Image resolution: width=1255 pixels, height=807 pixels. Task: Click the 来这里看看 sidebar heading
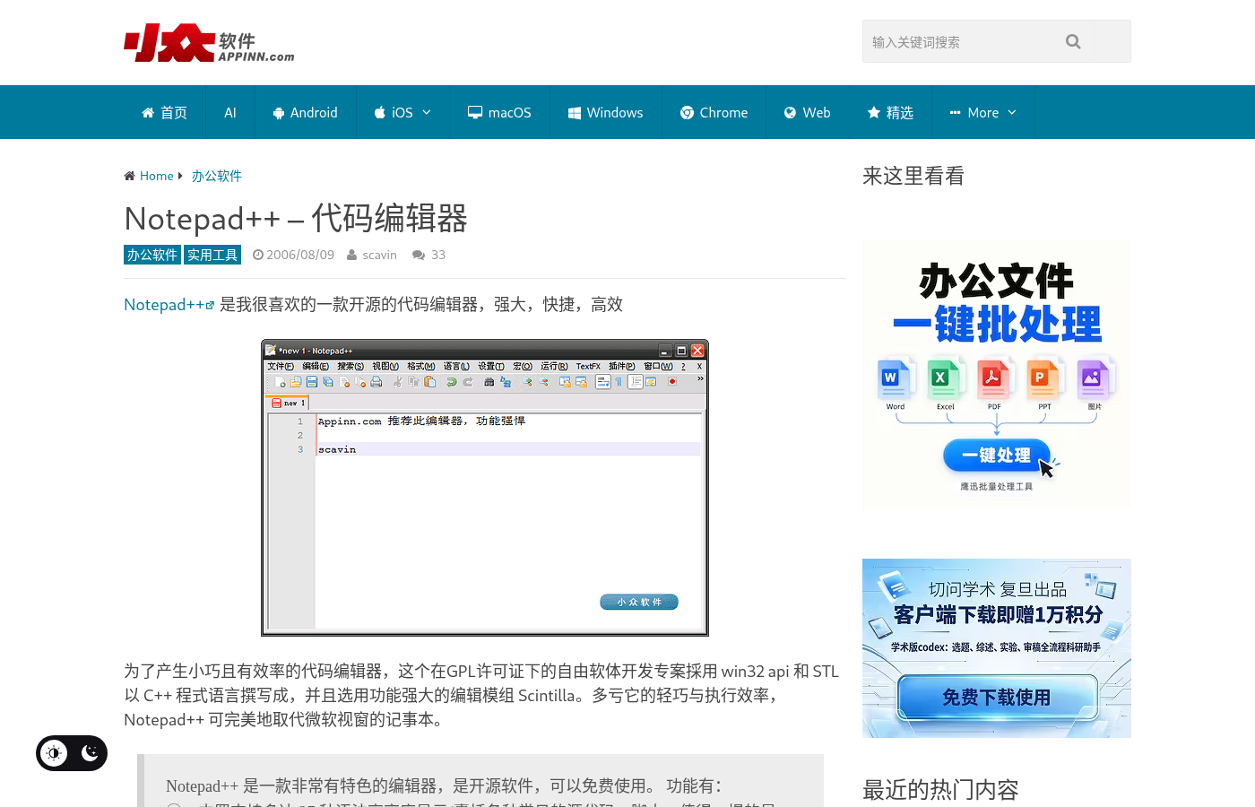pyautogui.click(x=913, y=176)
